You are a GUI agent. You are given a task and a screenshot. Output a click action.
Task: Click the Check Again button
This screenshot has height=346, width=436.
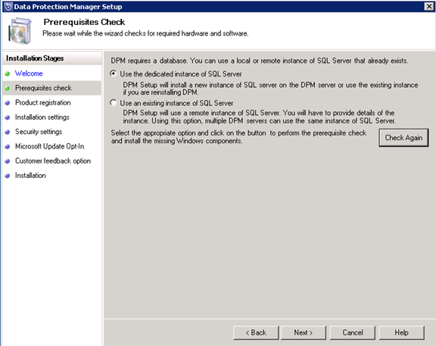(x=403, y=138)
